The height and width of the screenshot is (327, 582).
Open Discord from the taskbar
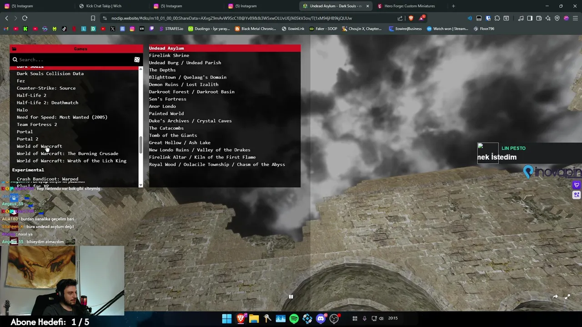coord(321,318)
